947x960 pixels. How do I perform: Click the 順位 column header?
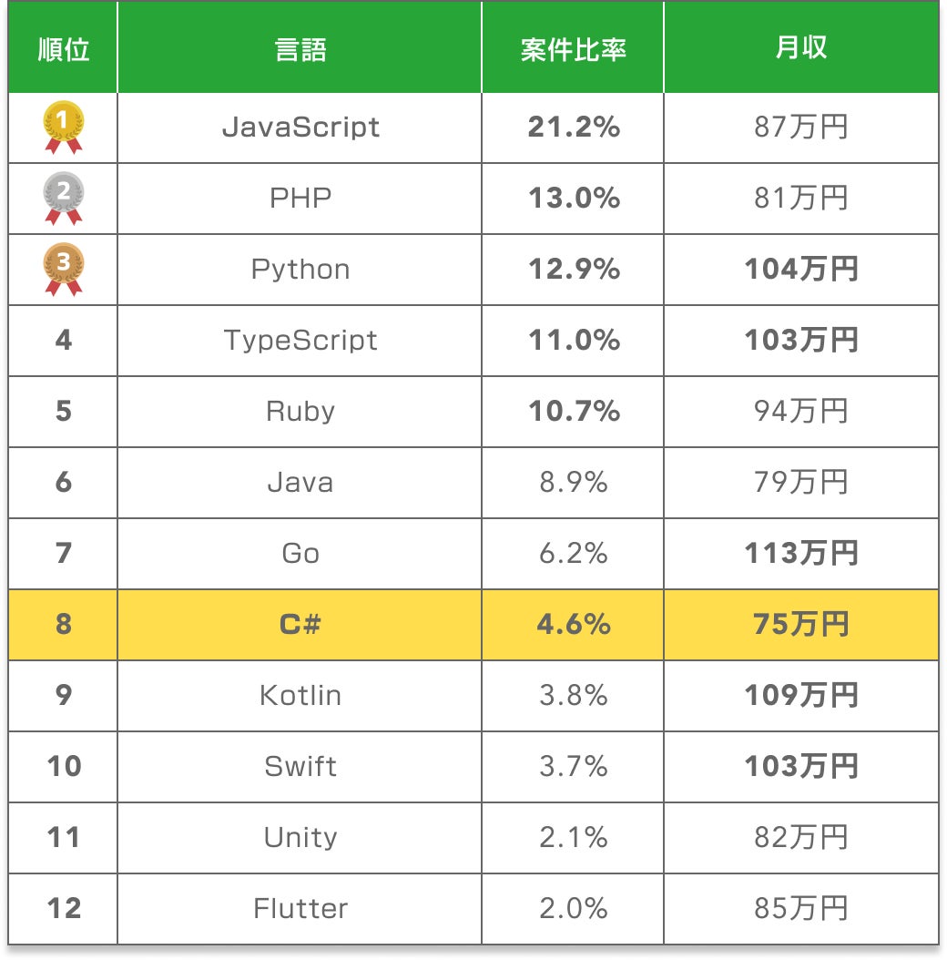coord(64,49)
